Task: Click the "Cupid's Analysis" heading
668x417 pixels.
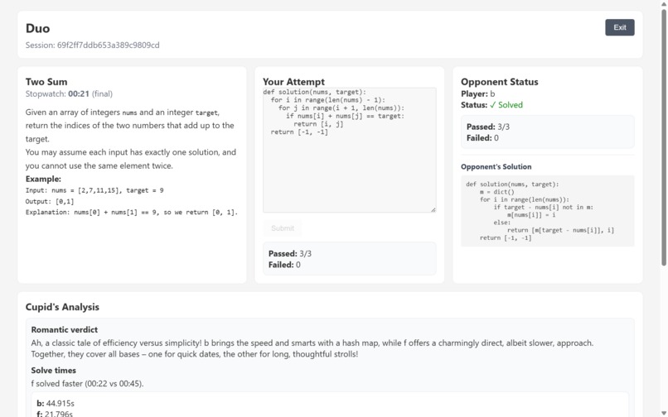Action: pos(62,307)
